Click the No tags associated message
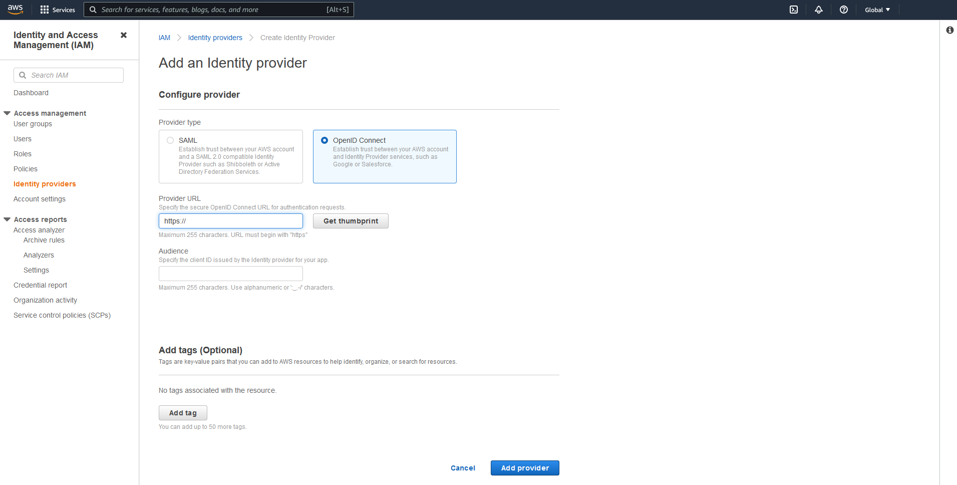Viewport: 957px width, 485px height. [217, 390]
